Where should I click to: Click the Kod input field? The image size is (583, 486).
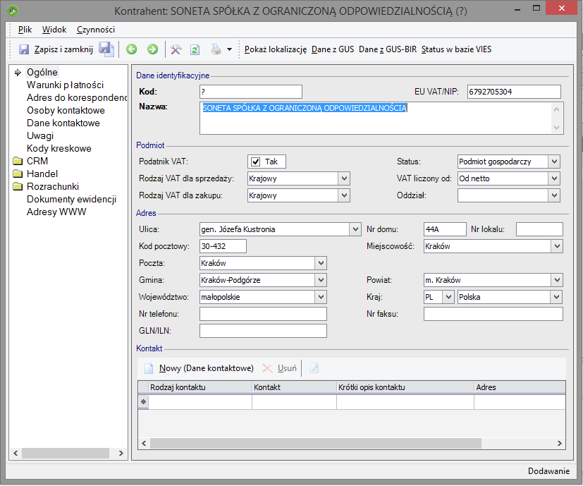(250, 92)
